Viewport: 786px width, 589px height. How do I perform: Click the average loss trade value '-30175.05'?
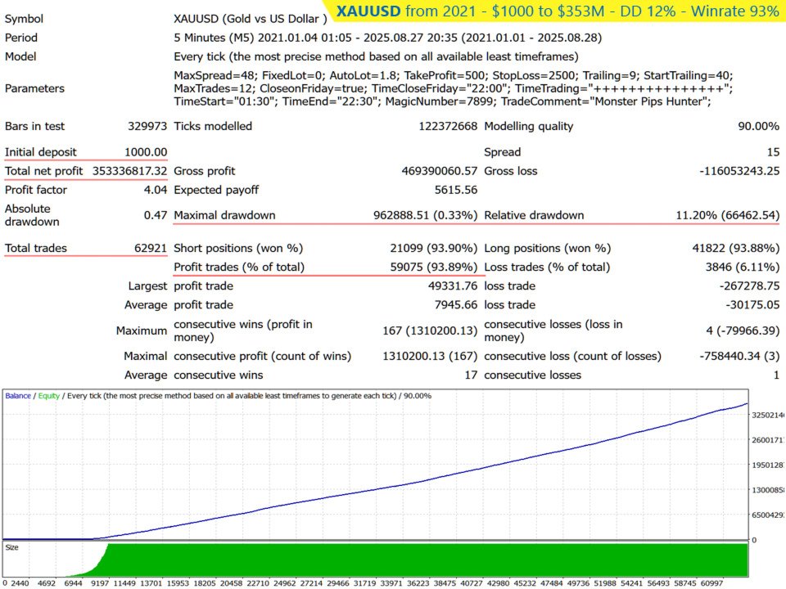(x=752, y=305)
